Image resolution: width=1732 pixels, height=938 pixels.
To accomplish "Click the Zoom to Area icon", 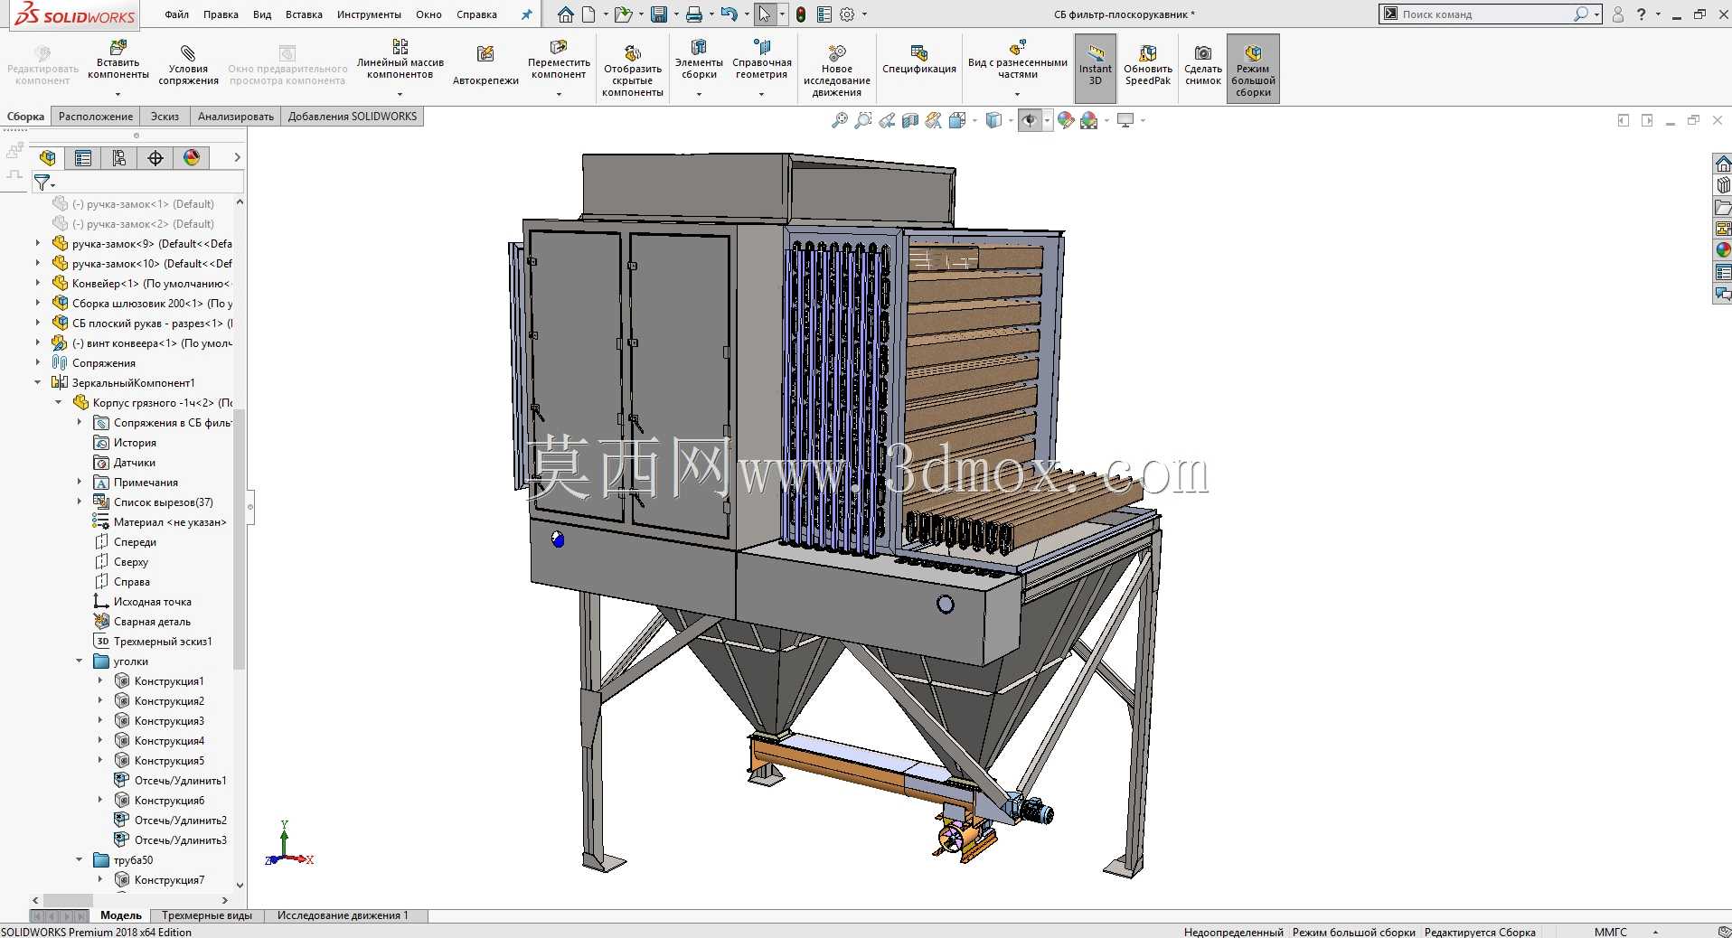I will tap(863, 120).
